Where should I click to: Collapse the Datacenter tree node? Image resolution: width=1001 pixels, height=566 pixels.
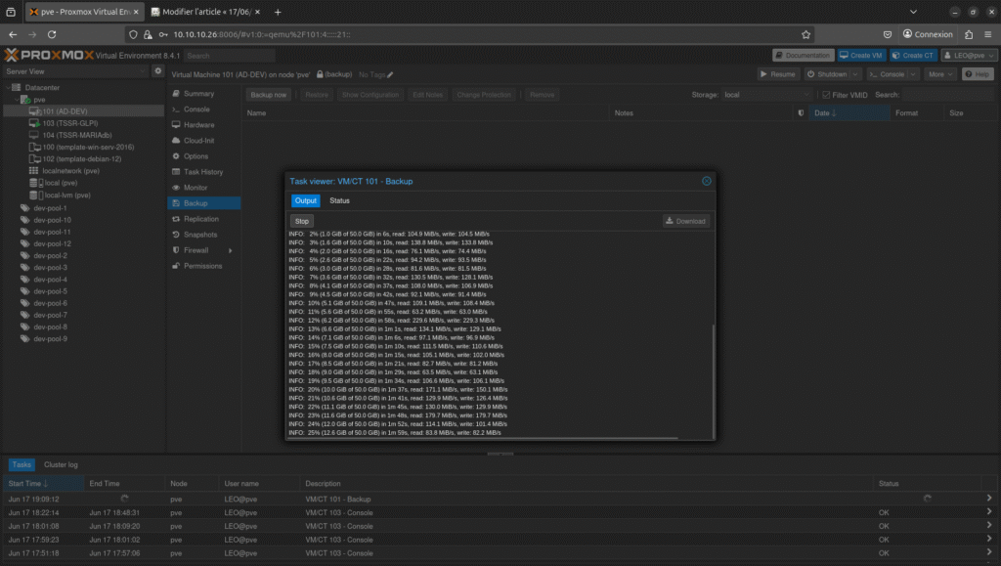pyautogui.click(x=9, y=87)
